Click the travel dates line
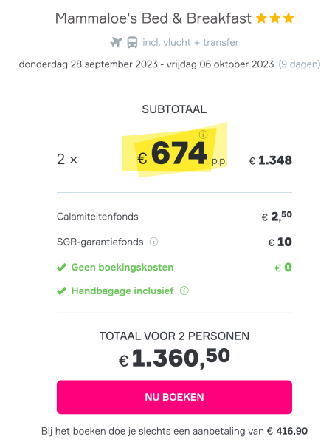Viewport: 332px width, 445px height. [x=170, y=64]
